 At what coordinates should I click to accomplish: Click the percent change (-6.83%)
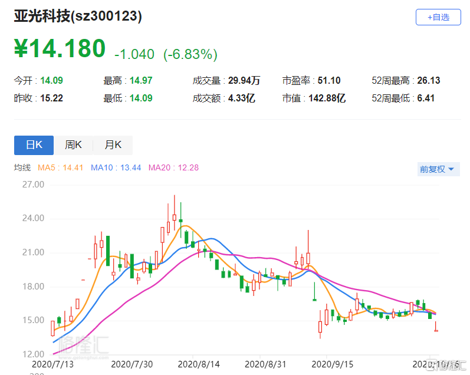point(190,54)
